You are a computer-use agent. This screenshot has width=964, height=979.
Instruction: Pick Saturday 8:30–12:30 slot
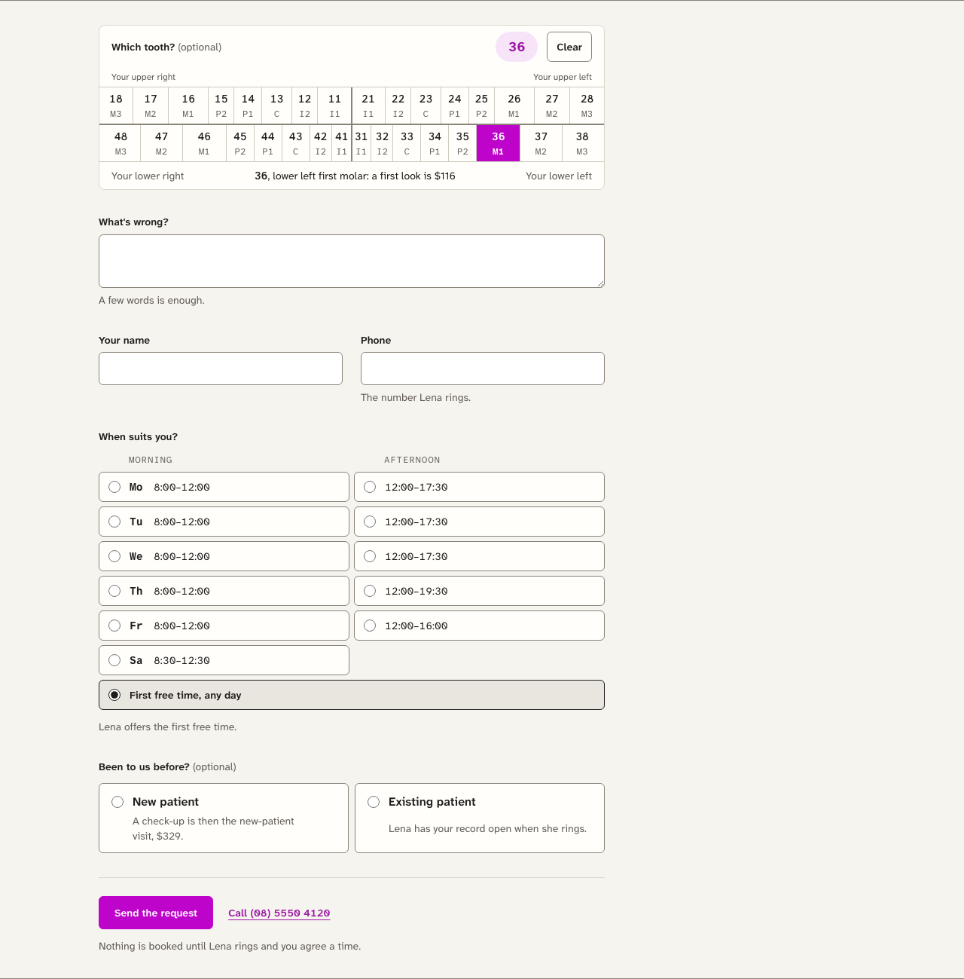tap(224, 660)
